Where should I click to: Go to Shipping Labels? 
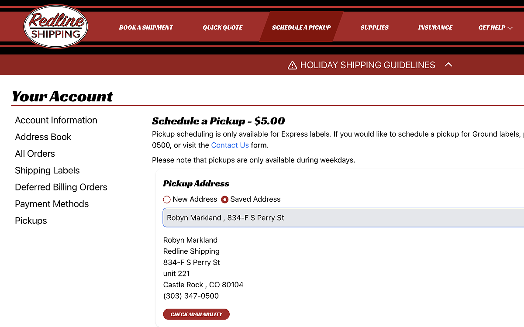pos(47,170)
